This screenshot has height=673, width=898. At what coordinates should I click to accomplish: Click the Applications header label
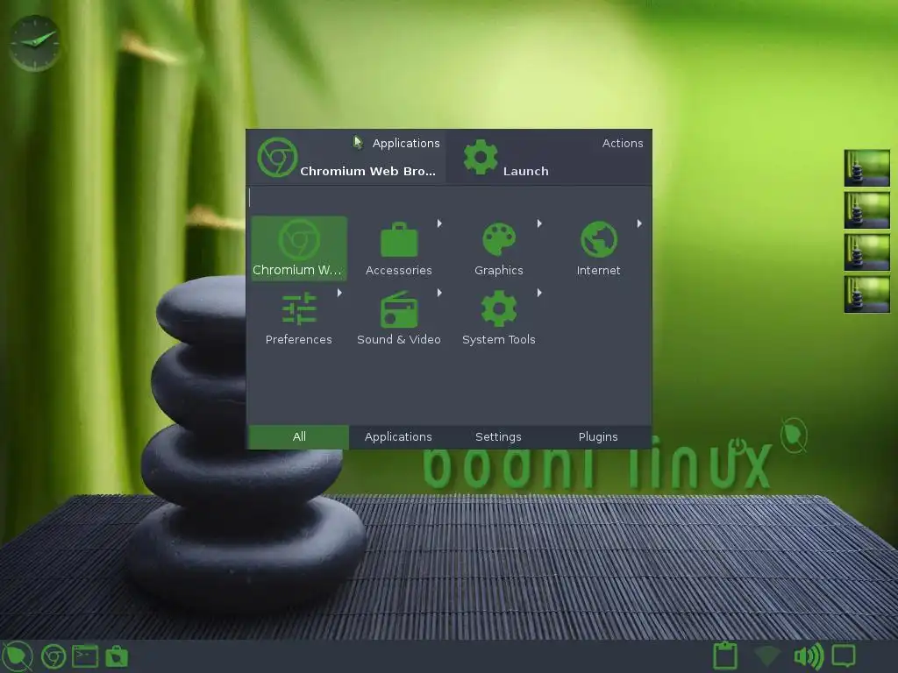coord(406,143)
